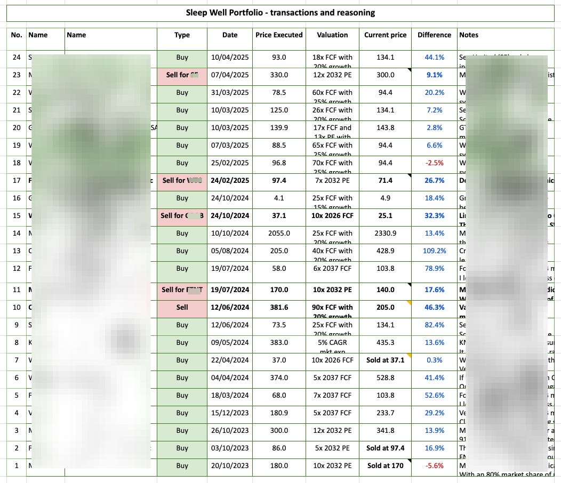The width and height of the screenshot is (561, 483).
Task: Click the valuation cell "10x 2026 FCF" in row 15
Action: point(332,217)
